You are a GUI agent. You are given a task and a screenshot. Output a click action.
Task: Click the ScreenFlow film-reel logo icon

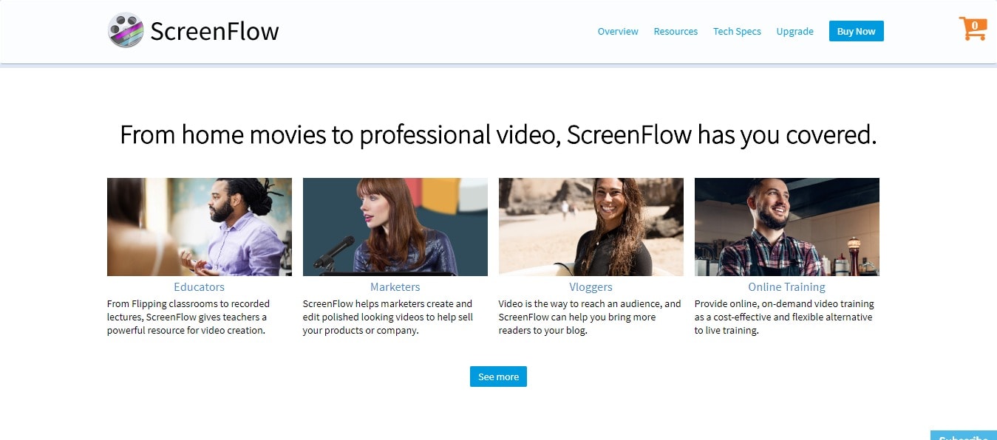126,30
